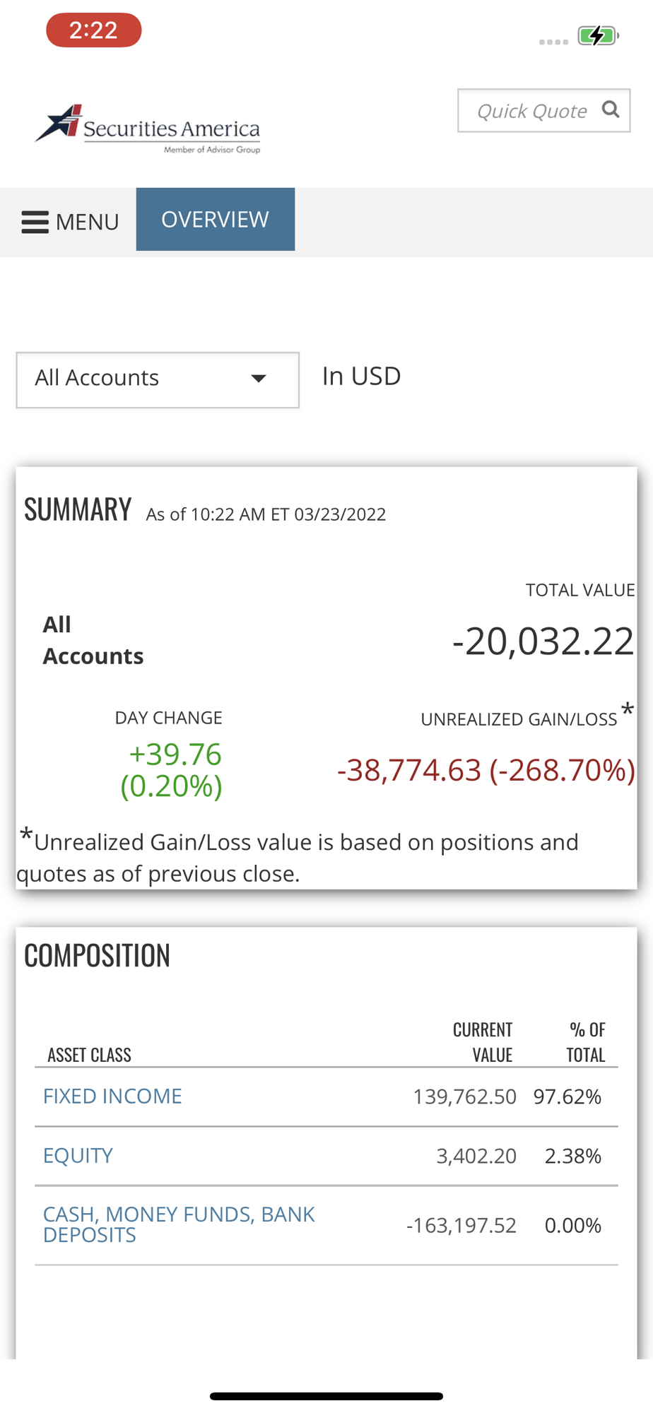This screenshot has width=653, height=1413.
Task: Tap the battery charging status icon
Action: pos(598,35)
